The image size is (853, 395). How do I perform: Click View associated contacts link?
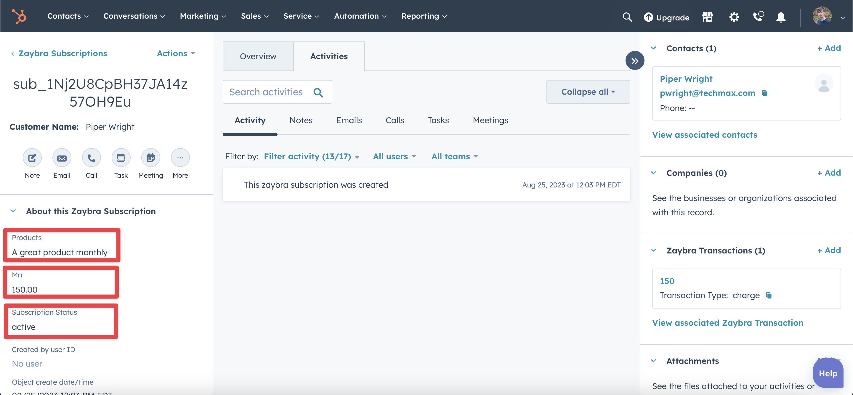click(705, 135)
